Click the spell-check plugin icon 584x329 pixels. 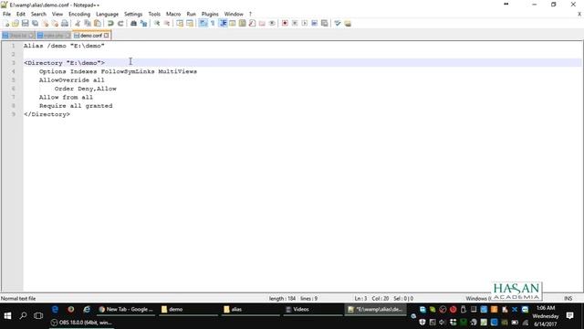point(338,24)
